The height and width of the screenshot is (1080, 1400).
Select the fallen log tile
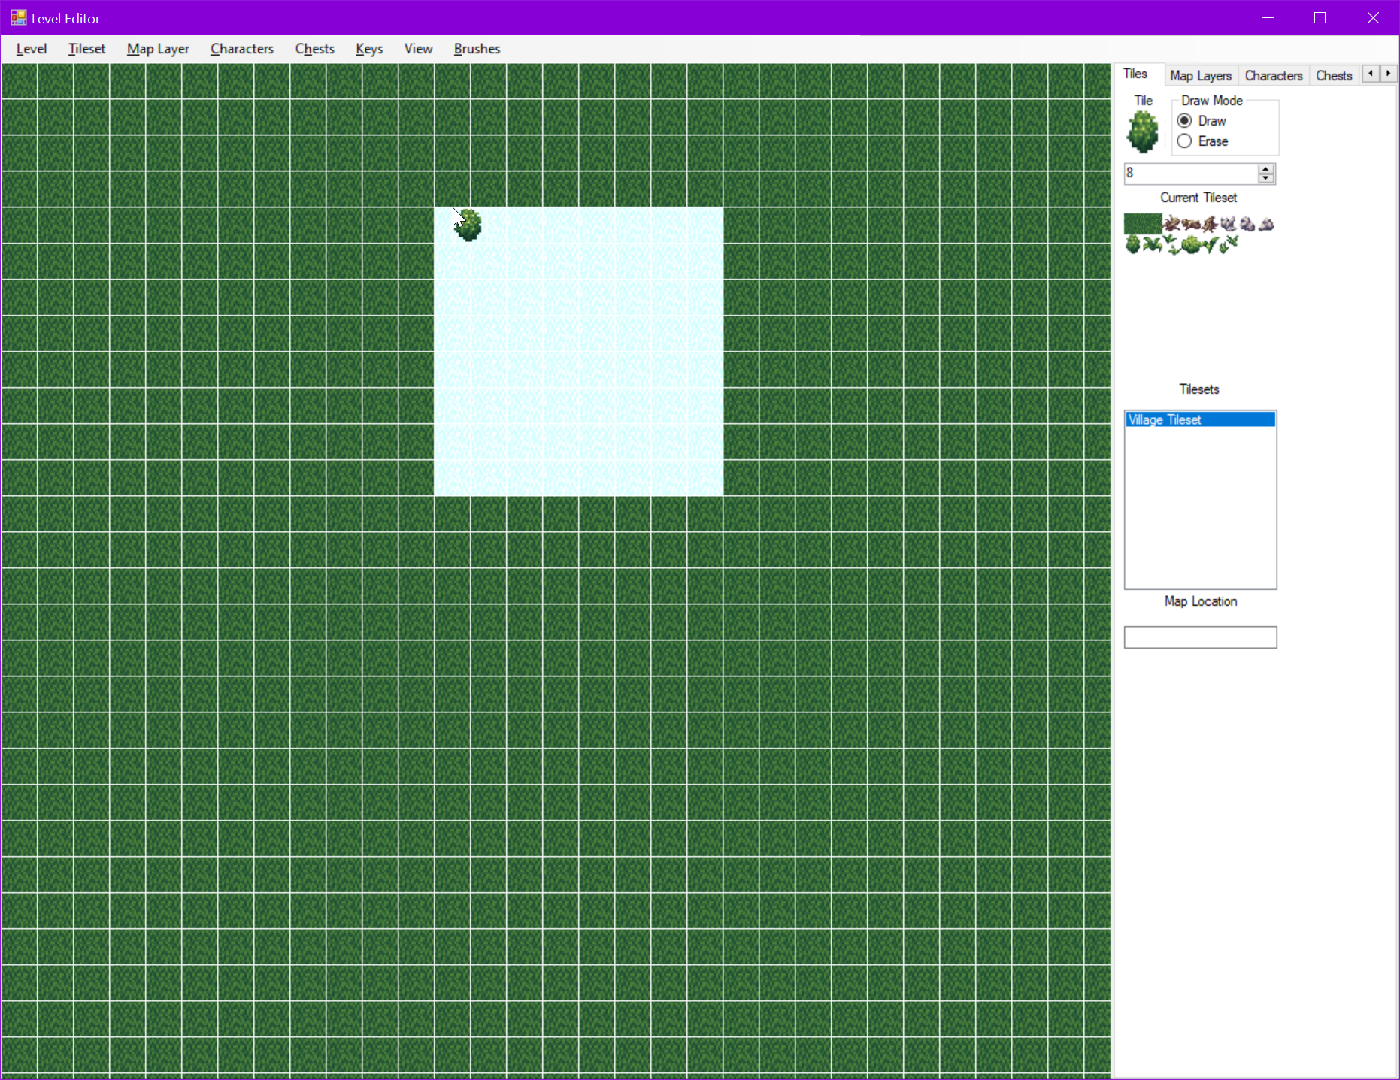coord(1192,224)
